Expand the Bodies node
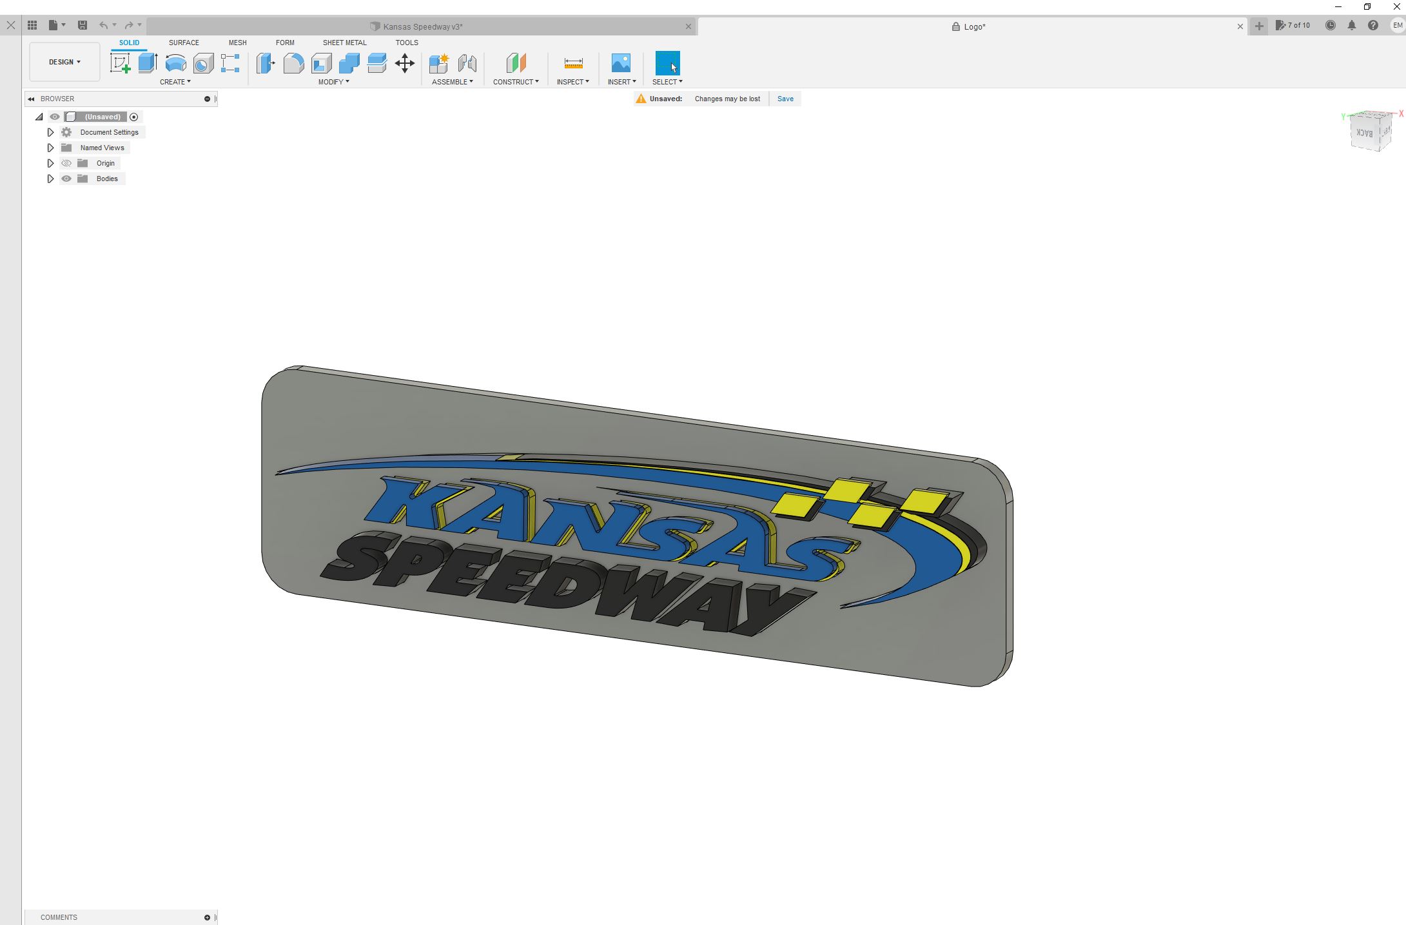This screenshot has width=1406, height=925. click(x=50, y=179)
